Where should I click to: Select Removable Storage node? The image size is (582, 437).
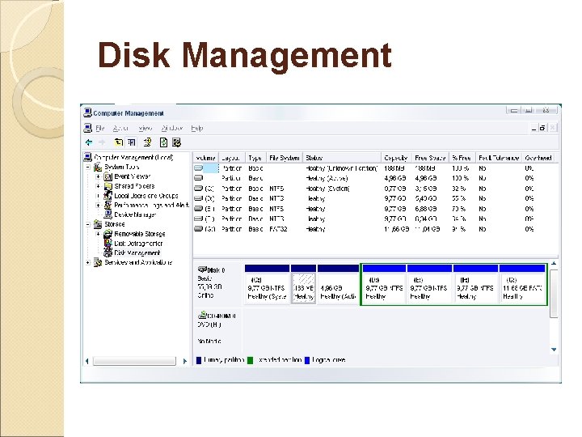140,234
